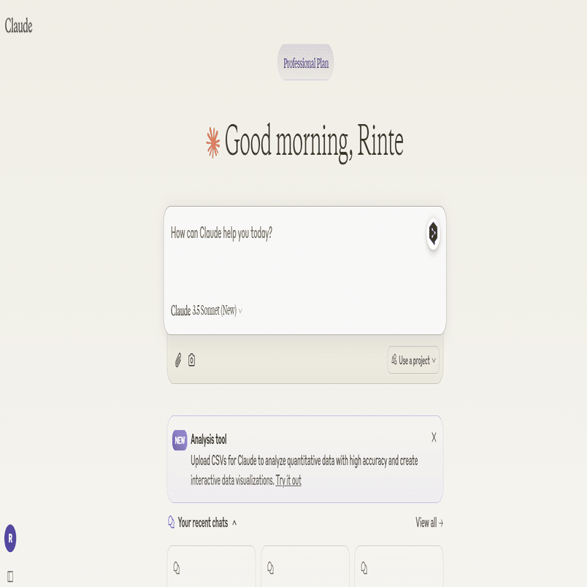Click the 'Analysis tool' heading text
Viewport: 587px width, 587px height.
209,439
